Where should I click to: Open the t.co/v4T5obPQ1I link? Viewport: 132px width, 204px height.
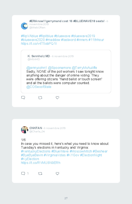pyautogui.click(x=39, y=44)
